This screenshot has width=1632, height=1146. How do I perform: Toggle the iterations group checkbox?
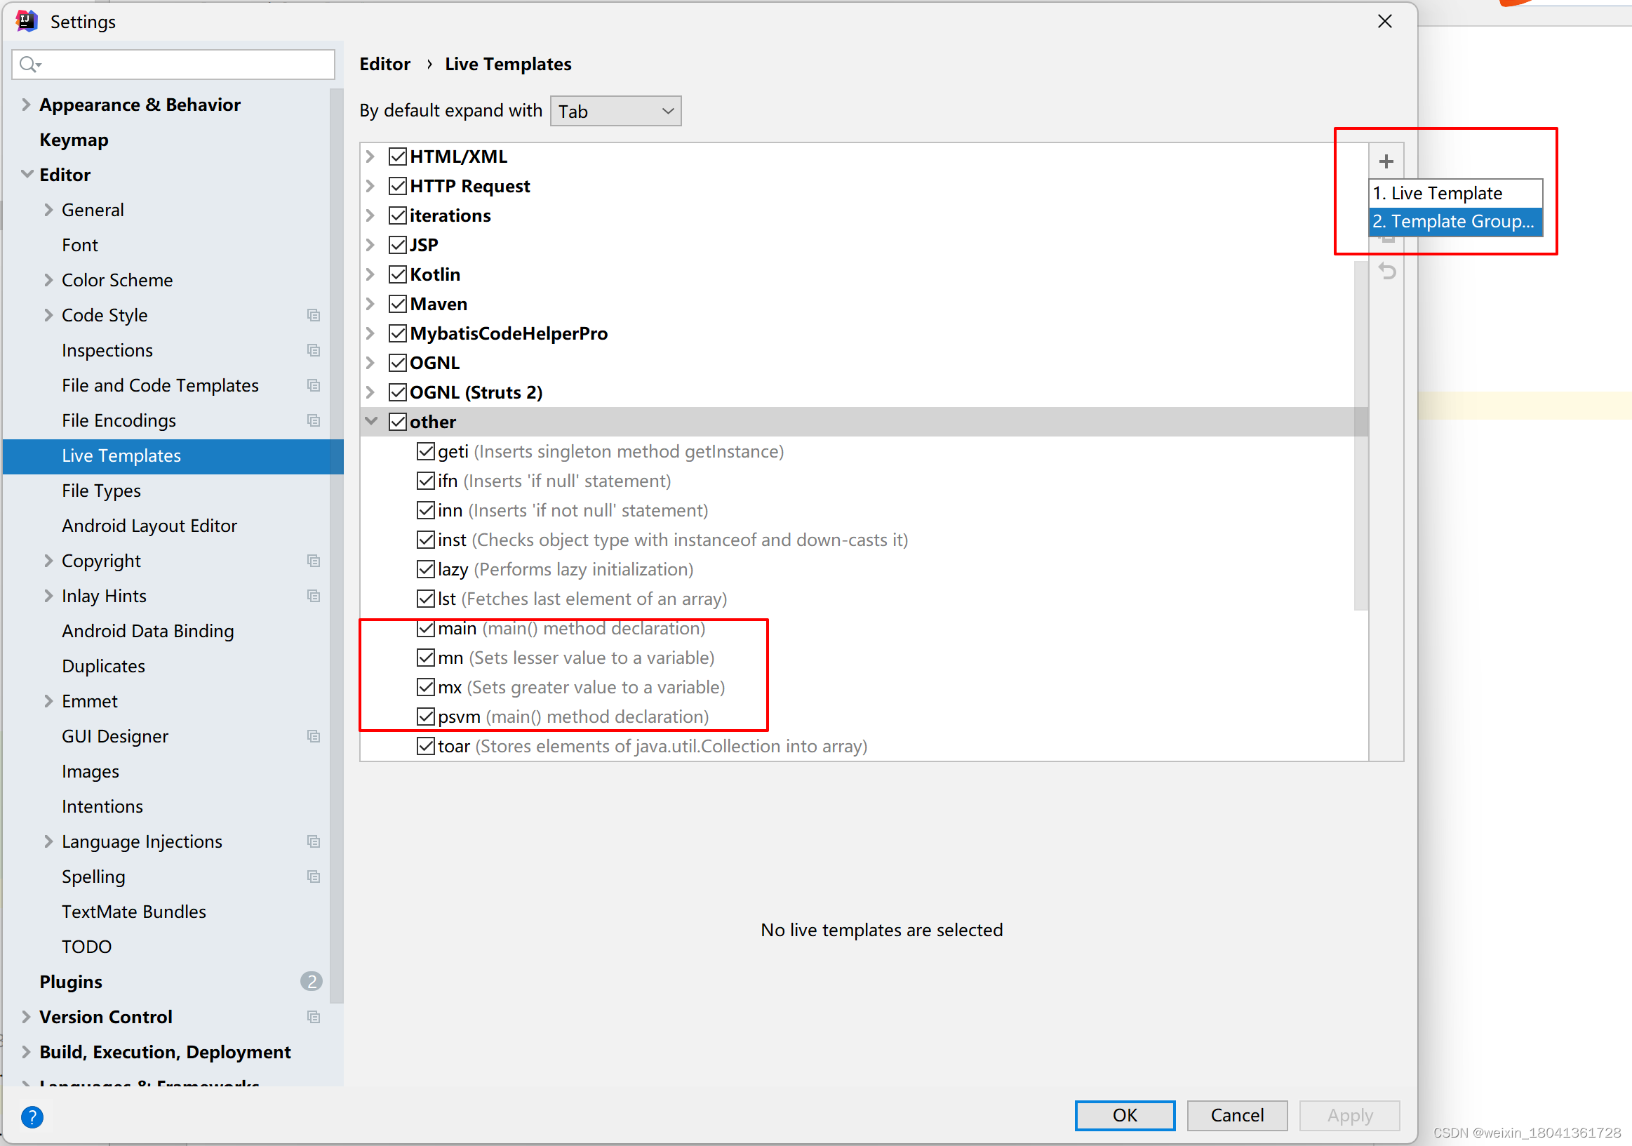[397, 215]
